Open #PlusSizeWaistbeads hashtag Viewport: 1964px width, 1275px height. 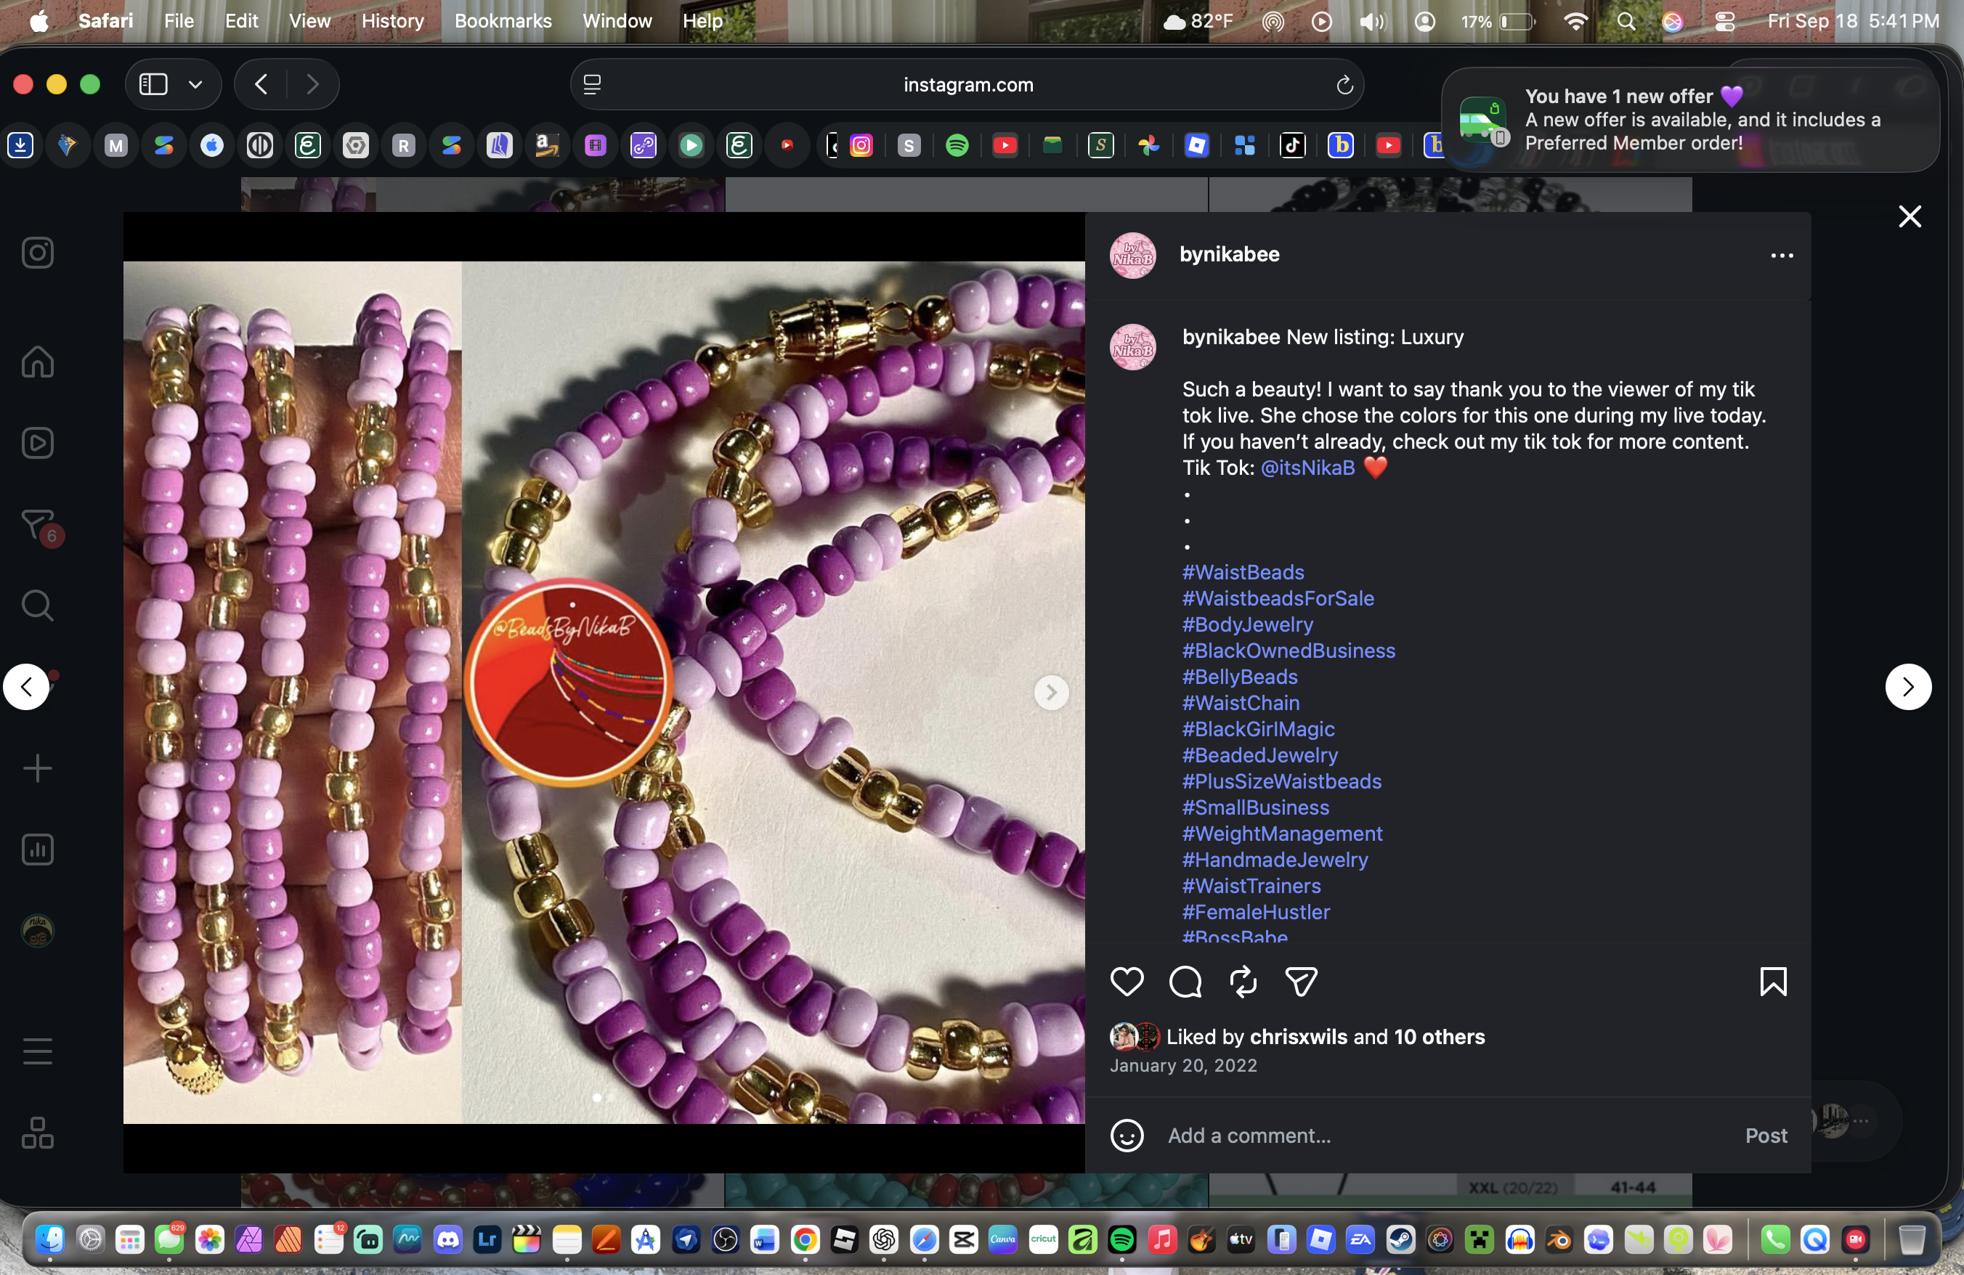(x=1281, y=781)
